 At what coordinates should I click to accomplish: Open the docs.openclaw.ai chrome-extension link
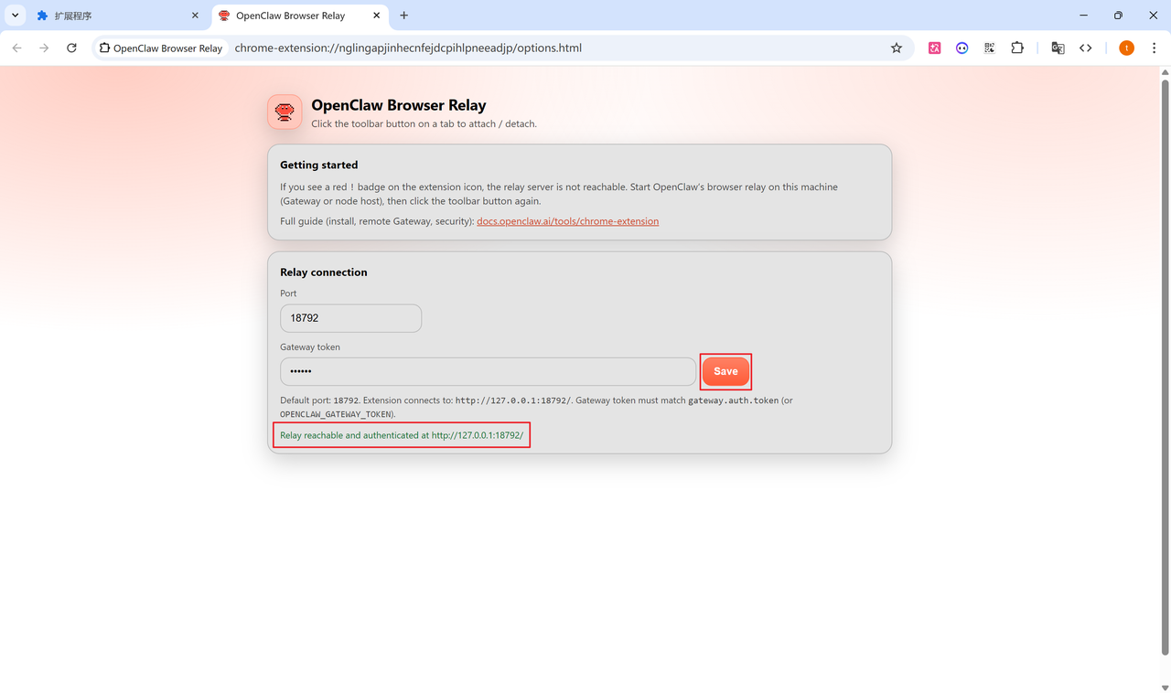click(x=567, y=221)
